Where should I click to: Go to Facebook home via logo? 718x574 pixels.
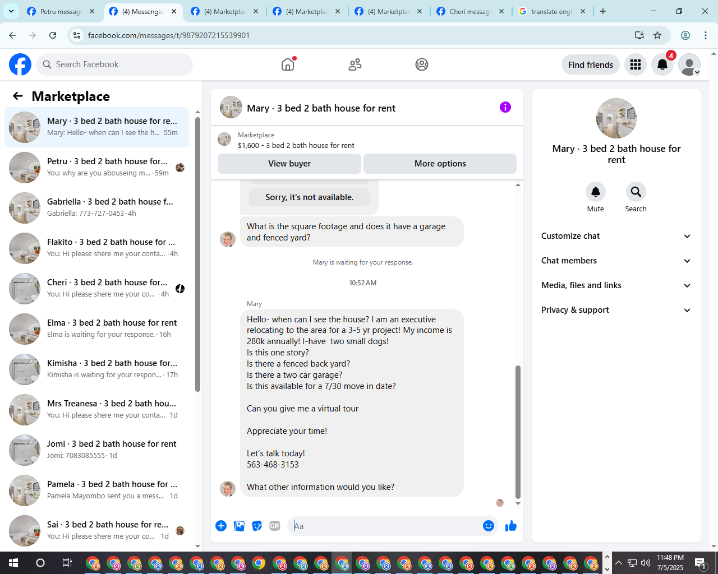pyautogui.click(x=20, y=64)
